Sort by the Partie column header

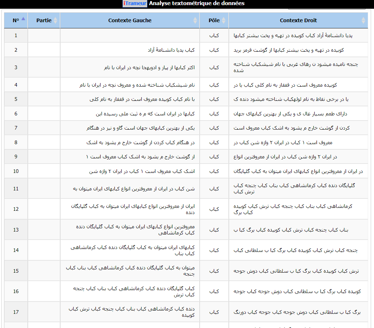44,20
